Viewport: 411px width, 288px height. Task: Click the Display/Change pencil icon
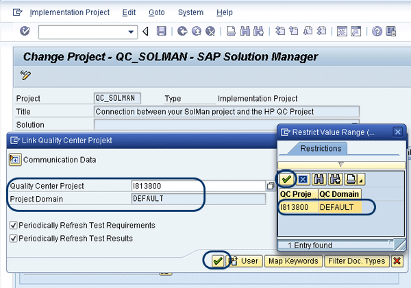coord(25,75)
